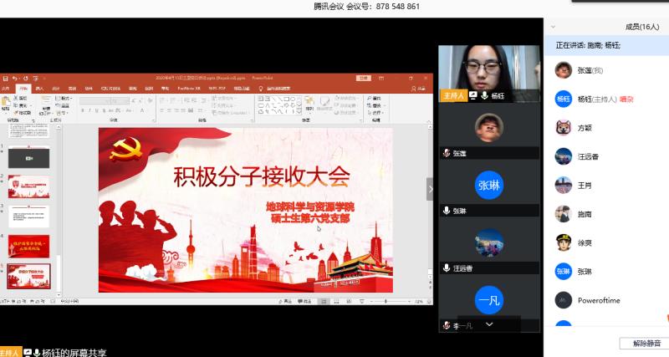The image size is (669, 357).
Task: Open the 开始 ribbon tab in PowerPoint
Action: (x=23, y=88)
